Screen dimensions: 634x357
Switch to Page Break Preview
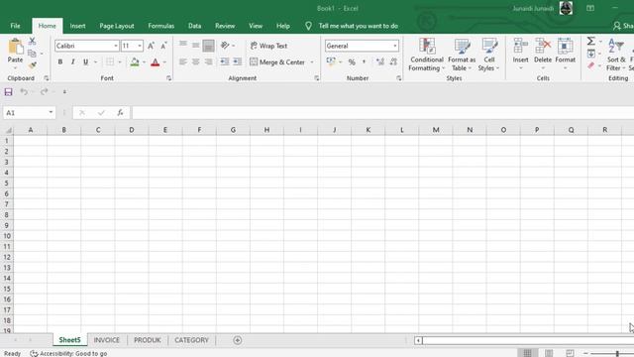(x=570, y=353)
